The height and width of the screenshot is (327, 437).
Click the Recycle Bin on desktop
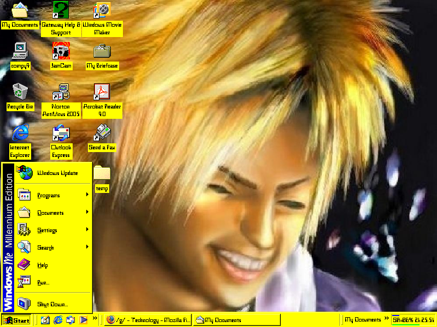(20, 92)
